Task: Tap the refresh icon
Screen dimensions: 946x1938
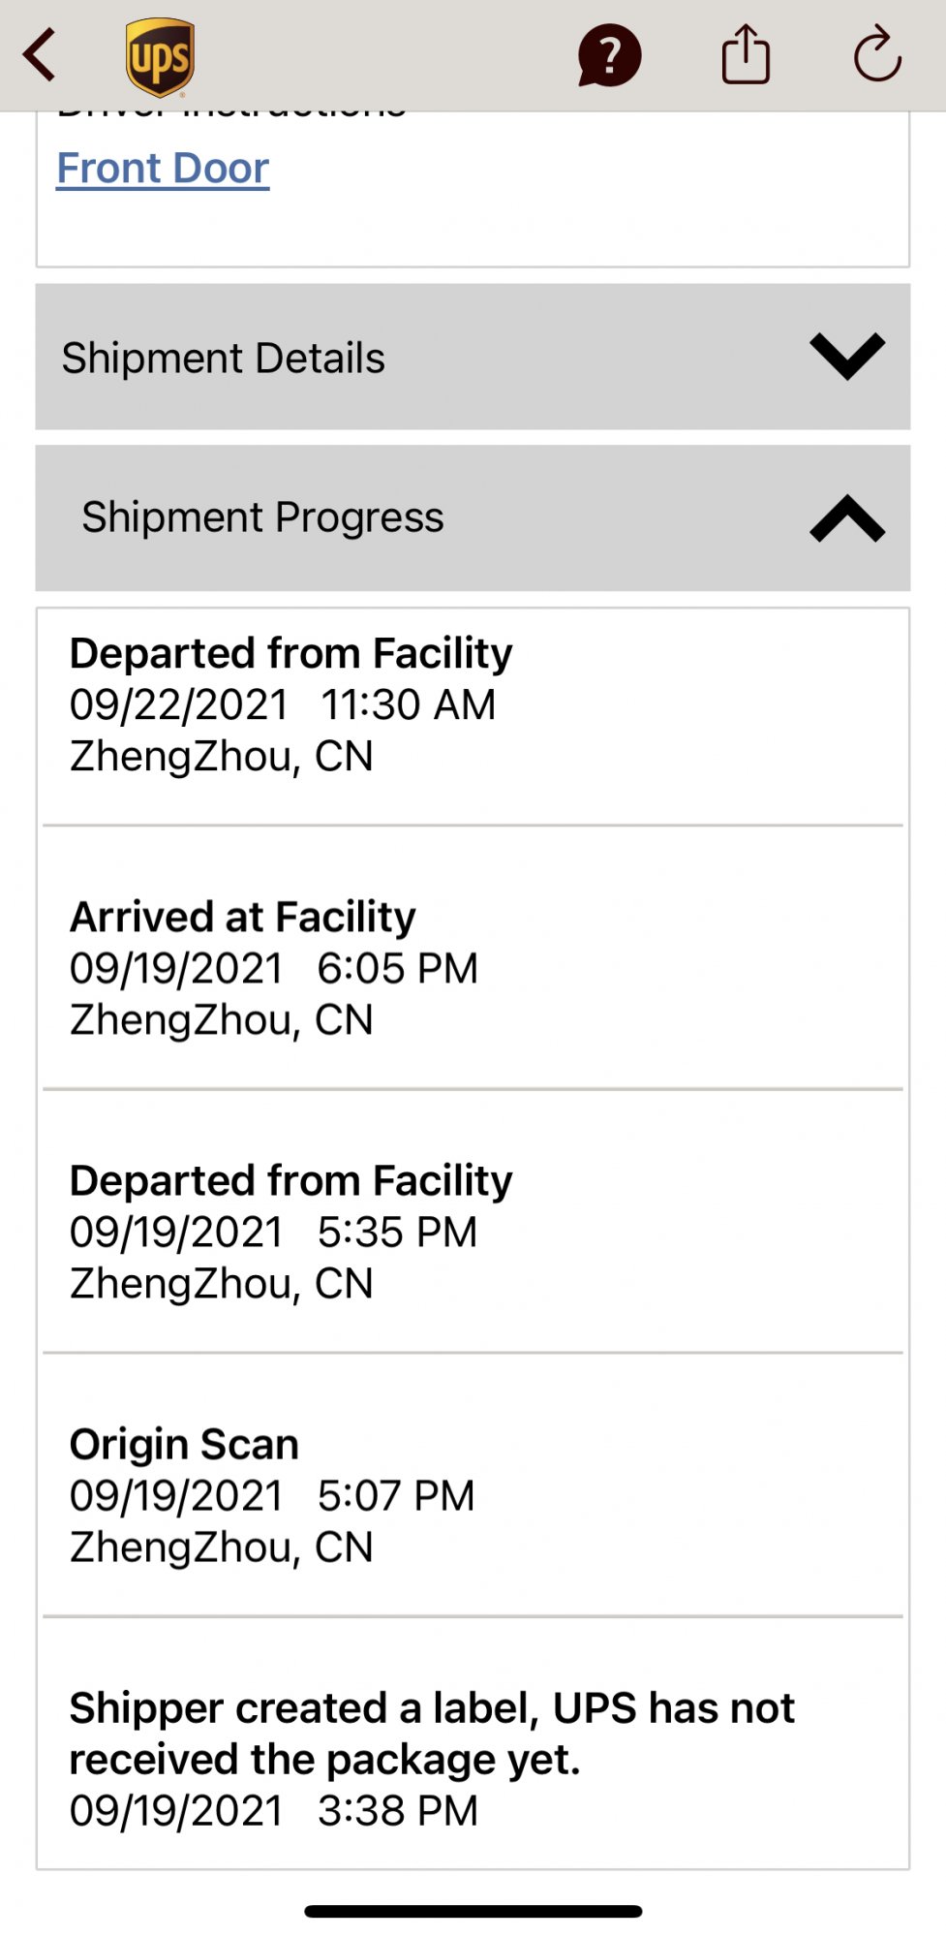Action: [877, 55]
